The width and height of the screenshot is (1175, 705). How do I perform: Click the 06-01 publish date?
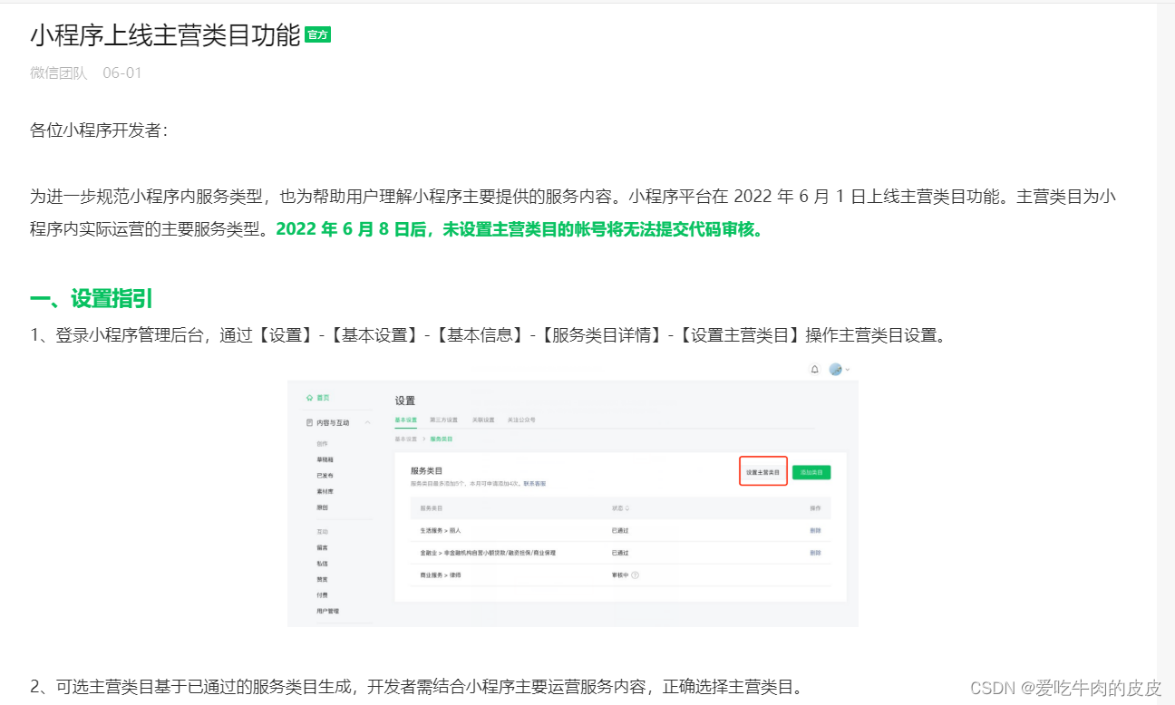tap(122, 73)
